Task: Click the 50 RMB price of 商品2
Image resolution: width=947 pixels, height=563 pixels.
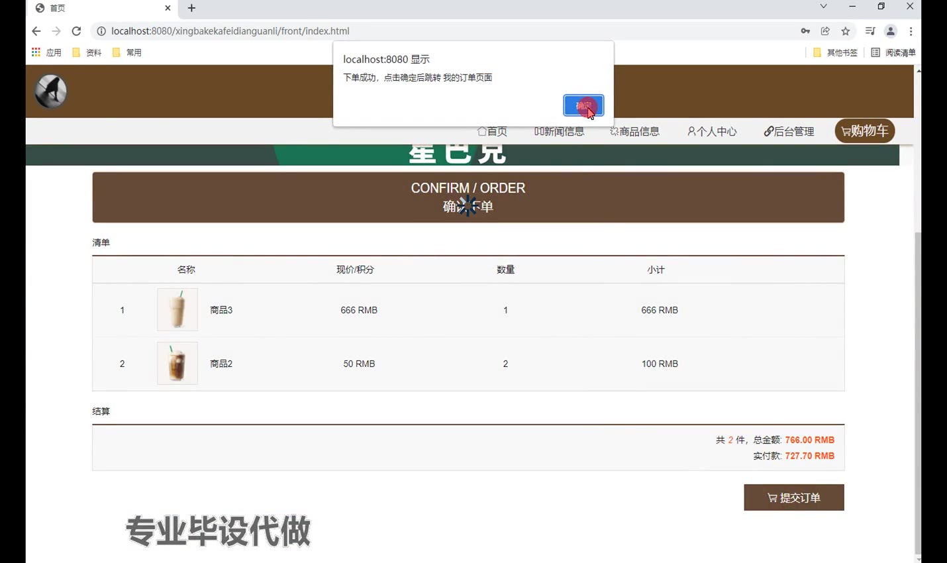Action: pyautogui.click(x=359, y=364)
